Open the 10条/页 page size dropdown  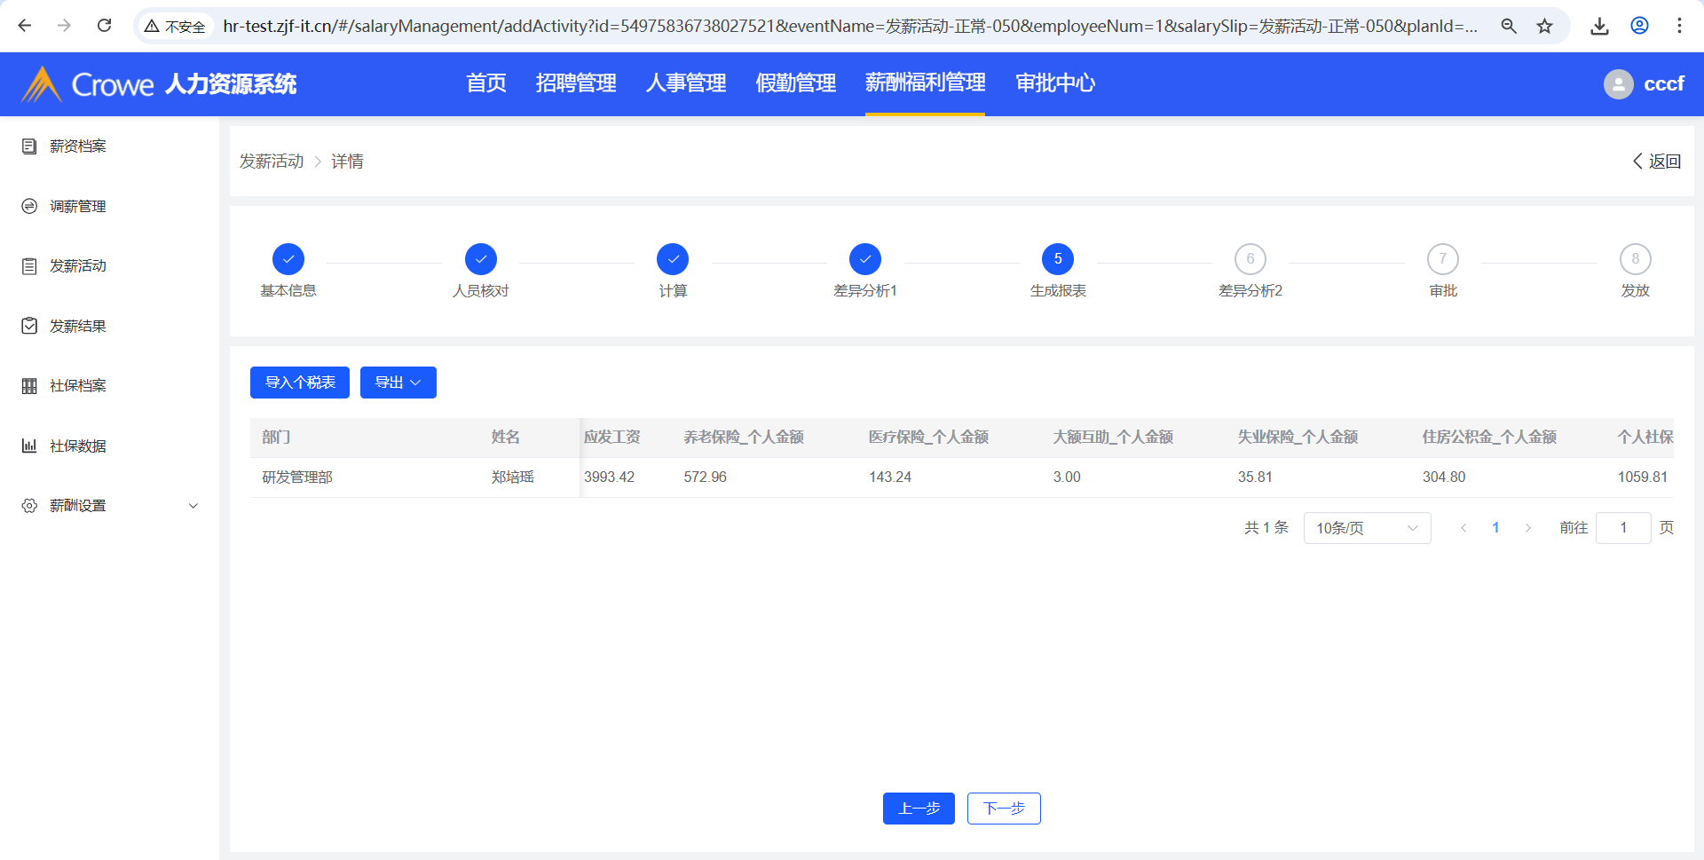pyautogui.click(x=1367, y=528)
